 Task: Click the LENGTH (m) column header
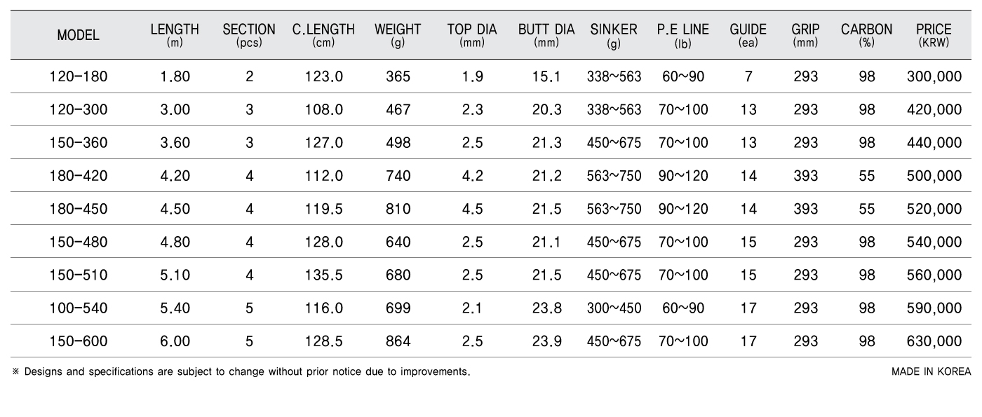(x=175, y=35)
